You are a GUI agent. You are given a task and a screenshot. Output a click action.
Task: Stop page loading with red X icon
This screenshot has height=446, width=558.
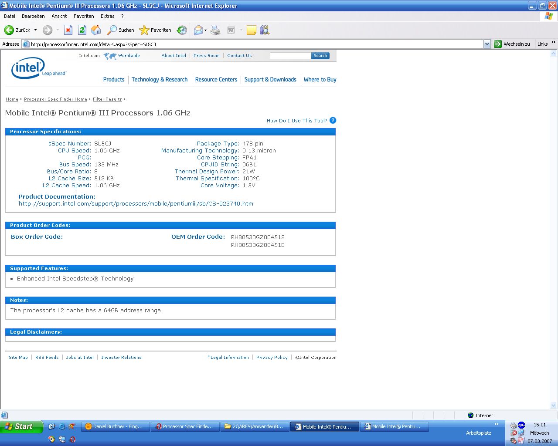click(68, 30)
